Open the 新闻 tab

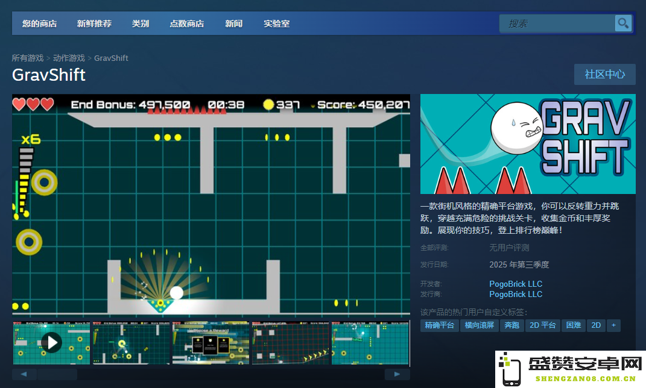(233, 23)
